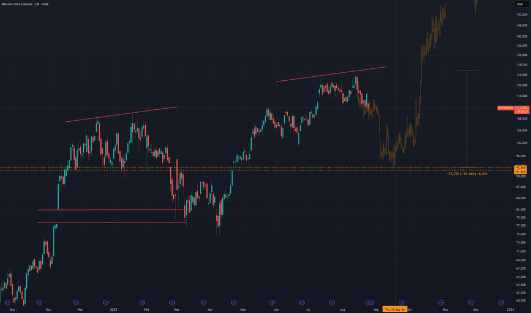
Task: Click contract switch marker beside first Dec label
Action: click(76, 303)
